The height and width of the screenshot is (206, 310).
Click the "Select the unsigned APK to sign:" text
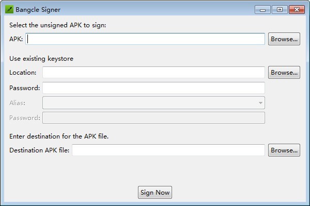tap(58, 25)
